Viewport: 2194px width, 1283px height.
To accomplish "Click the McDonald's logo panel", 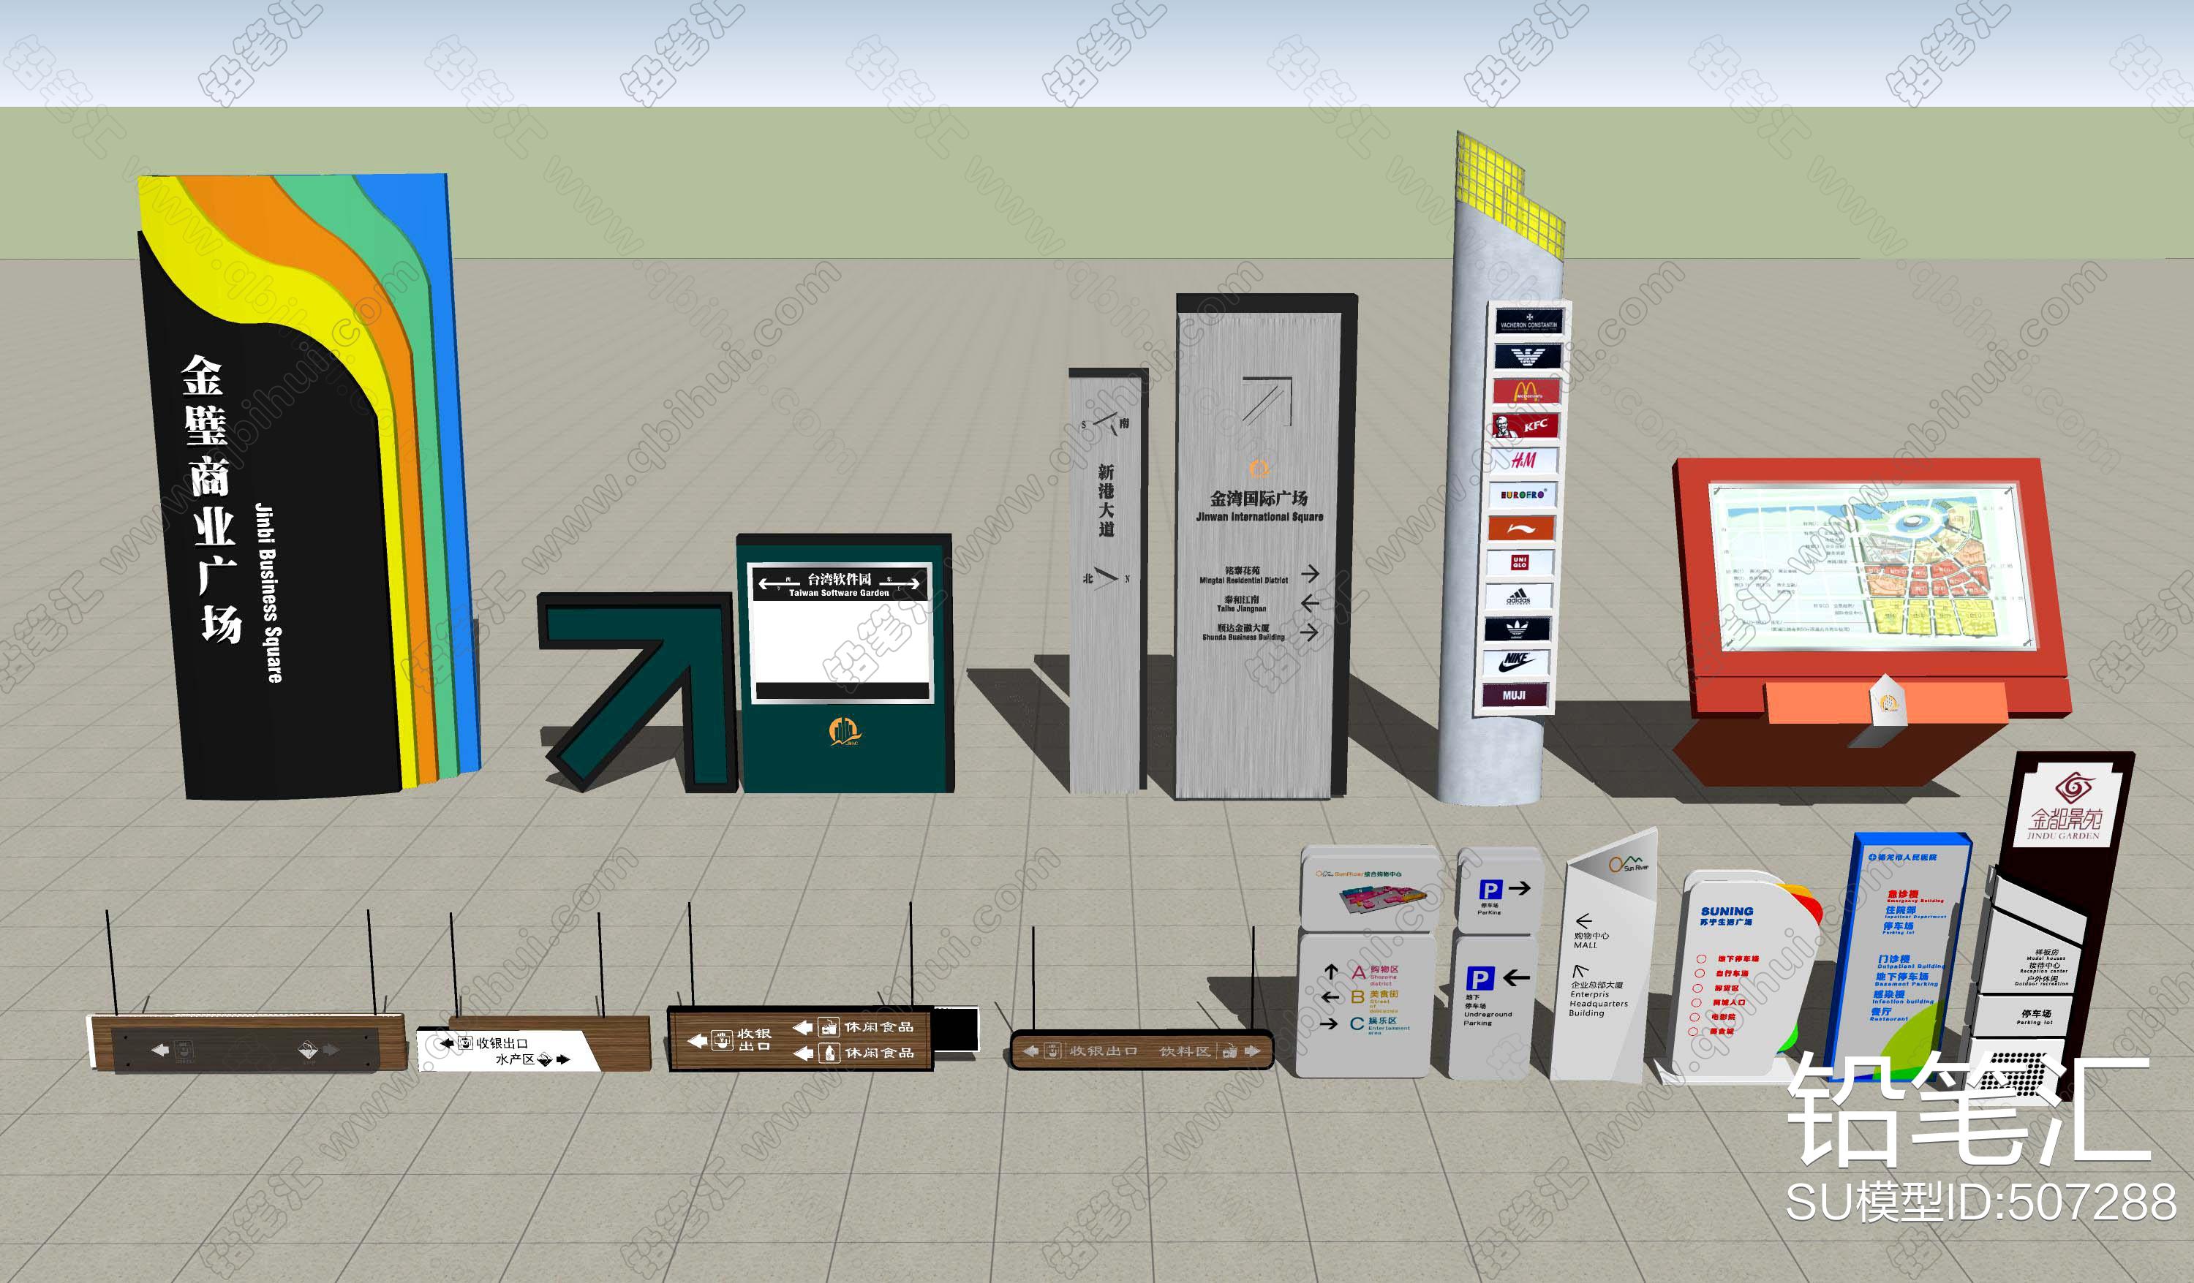I will pyautogui.click(x=1526, y=391).
